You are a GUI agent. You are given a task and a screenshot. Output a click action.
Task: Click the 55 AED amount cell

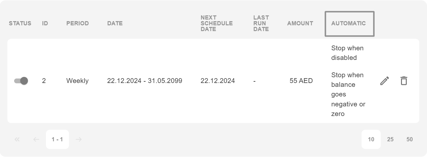[301, 81]
